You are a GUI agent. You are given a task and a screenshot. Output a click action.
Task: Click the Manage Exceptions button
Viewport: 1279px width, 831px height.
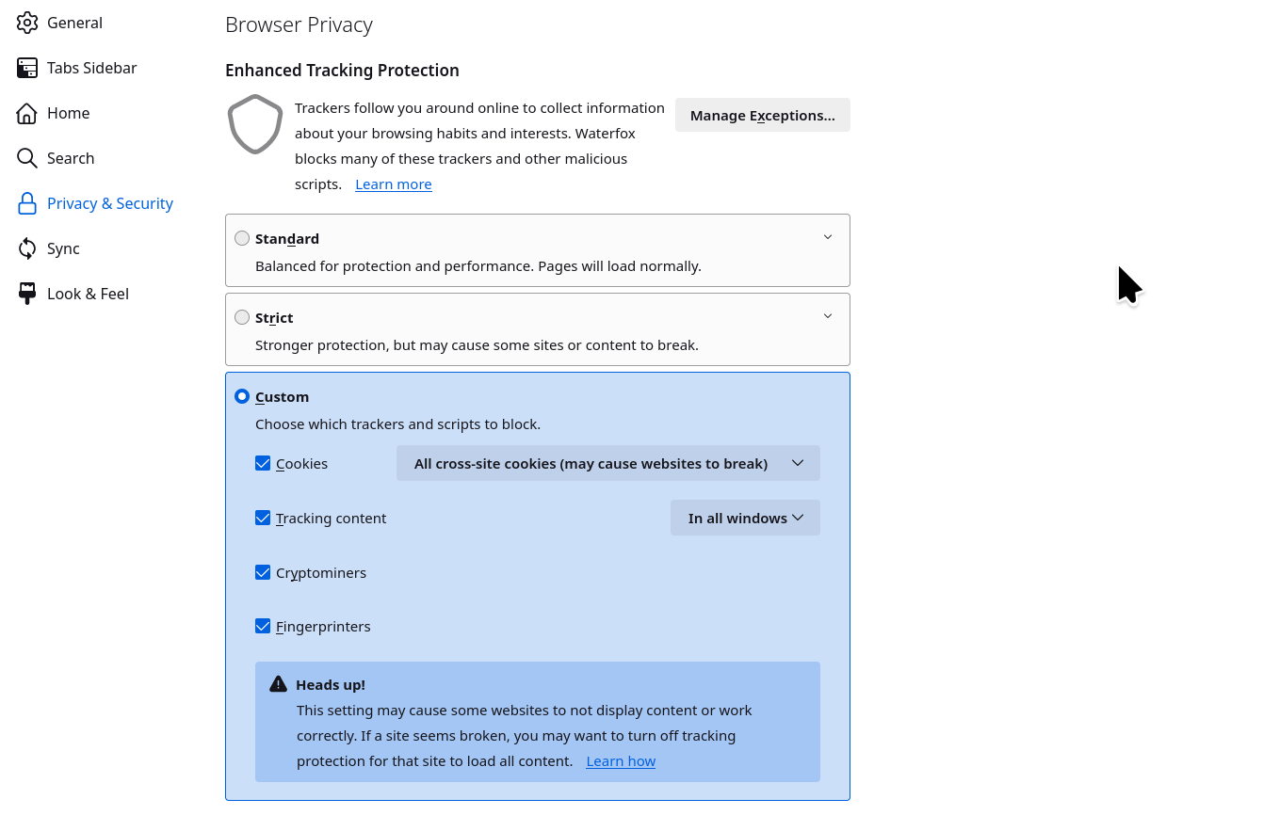click(x=762, y=115)
